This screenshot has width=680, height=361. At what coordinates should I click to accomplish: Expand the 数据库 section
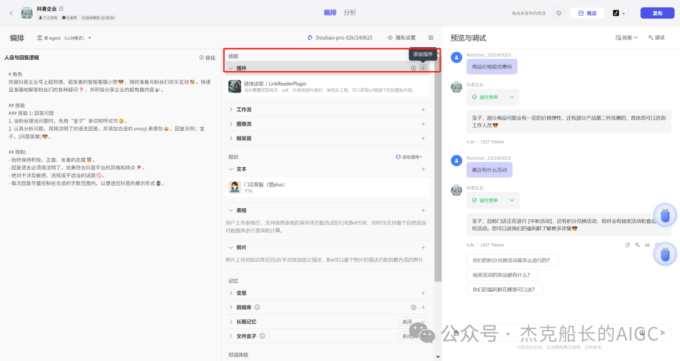point(230,308)
